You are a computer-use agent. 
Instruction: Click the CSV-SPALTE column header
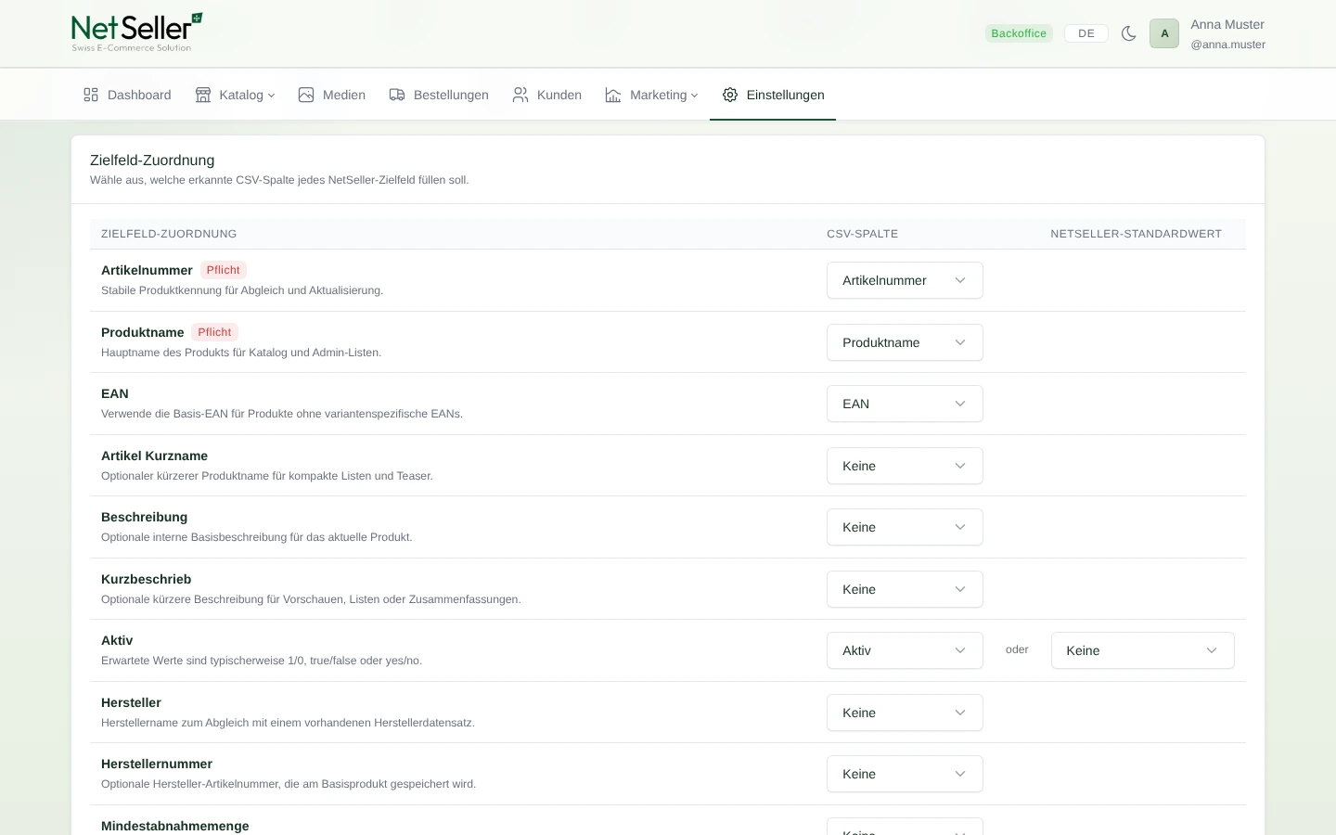click(862, 234)
